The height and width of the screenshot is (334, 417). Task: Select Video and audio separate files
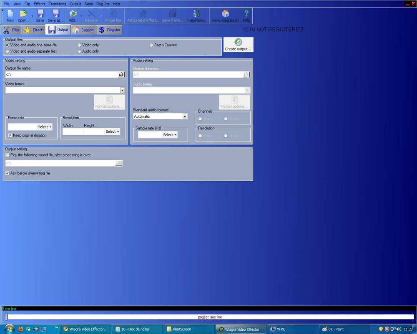coord(31,51)
